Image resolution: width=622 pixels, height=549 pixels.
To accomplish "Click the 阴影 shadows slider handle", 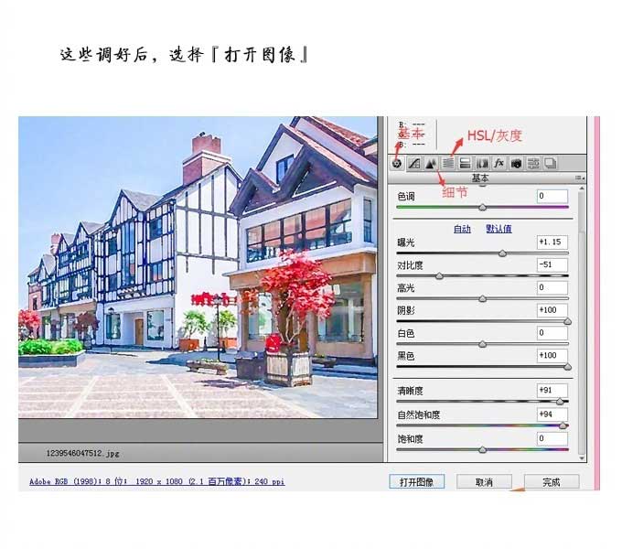I will [x=568, y=321].
